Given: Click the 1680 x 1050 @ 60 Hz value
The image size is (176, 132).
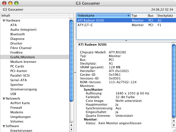Looking at the screenshot, I should pyautogui.click(x=132, y=93).
